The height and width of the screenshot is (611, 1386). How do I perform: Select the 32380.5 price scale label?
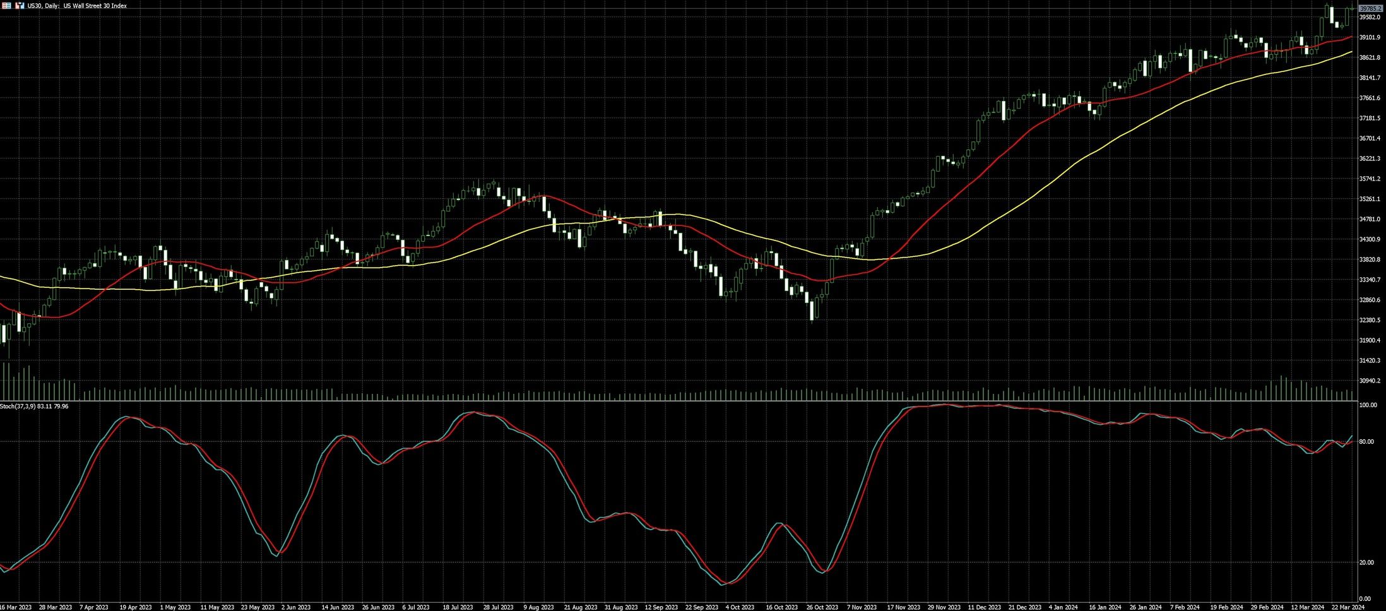click(1369, 320)
